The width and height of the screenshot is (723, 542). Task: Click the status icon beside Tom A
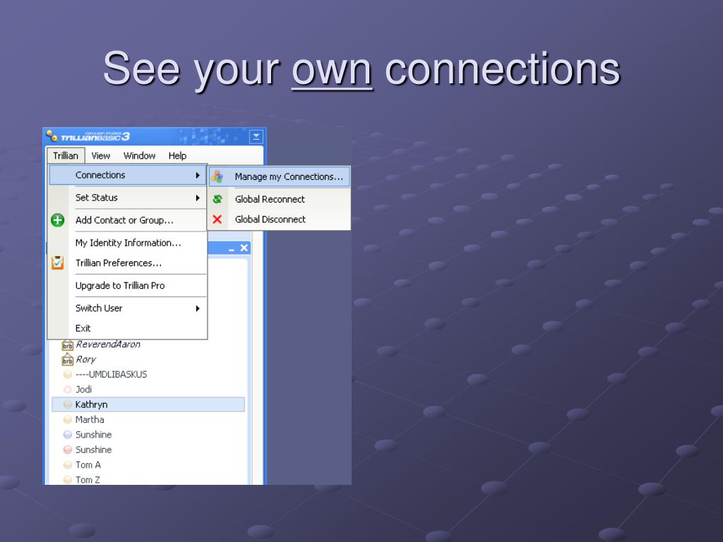[x=67, y=464]
